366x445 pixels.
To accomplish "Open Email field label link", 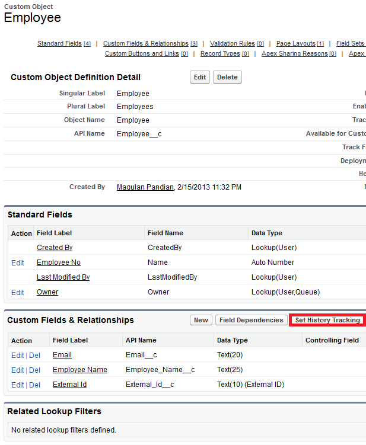I will pyautogui.click(x=62, y=355).
